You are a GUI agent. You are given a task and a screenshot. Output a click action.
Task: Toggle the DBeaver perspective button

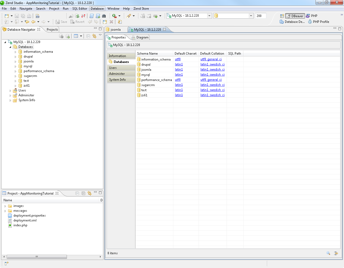pos(295,16)
